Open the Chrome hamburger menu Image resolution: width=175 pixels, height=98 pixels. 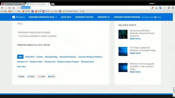pyautogui.click(x=173, y=8)
